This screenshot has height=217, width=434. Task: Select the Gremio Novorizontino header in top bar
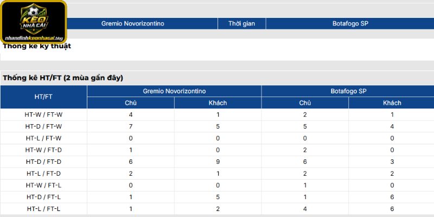(x=132, y=23)
